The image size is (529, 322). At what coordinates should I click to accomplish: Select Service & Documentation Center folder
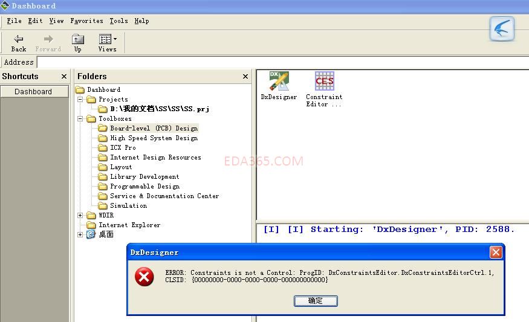(x=164, y=196)
